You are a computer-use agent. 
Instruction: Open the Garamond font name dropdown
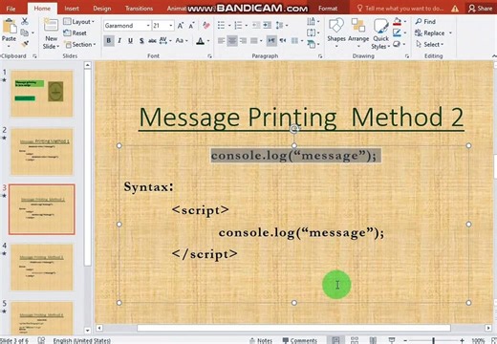pyautogui.click(x=148, y=26)
